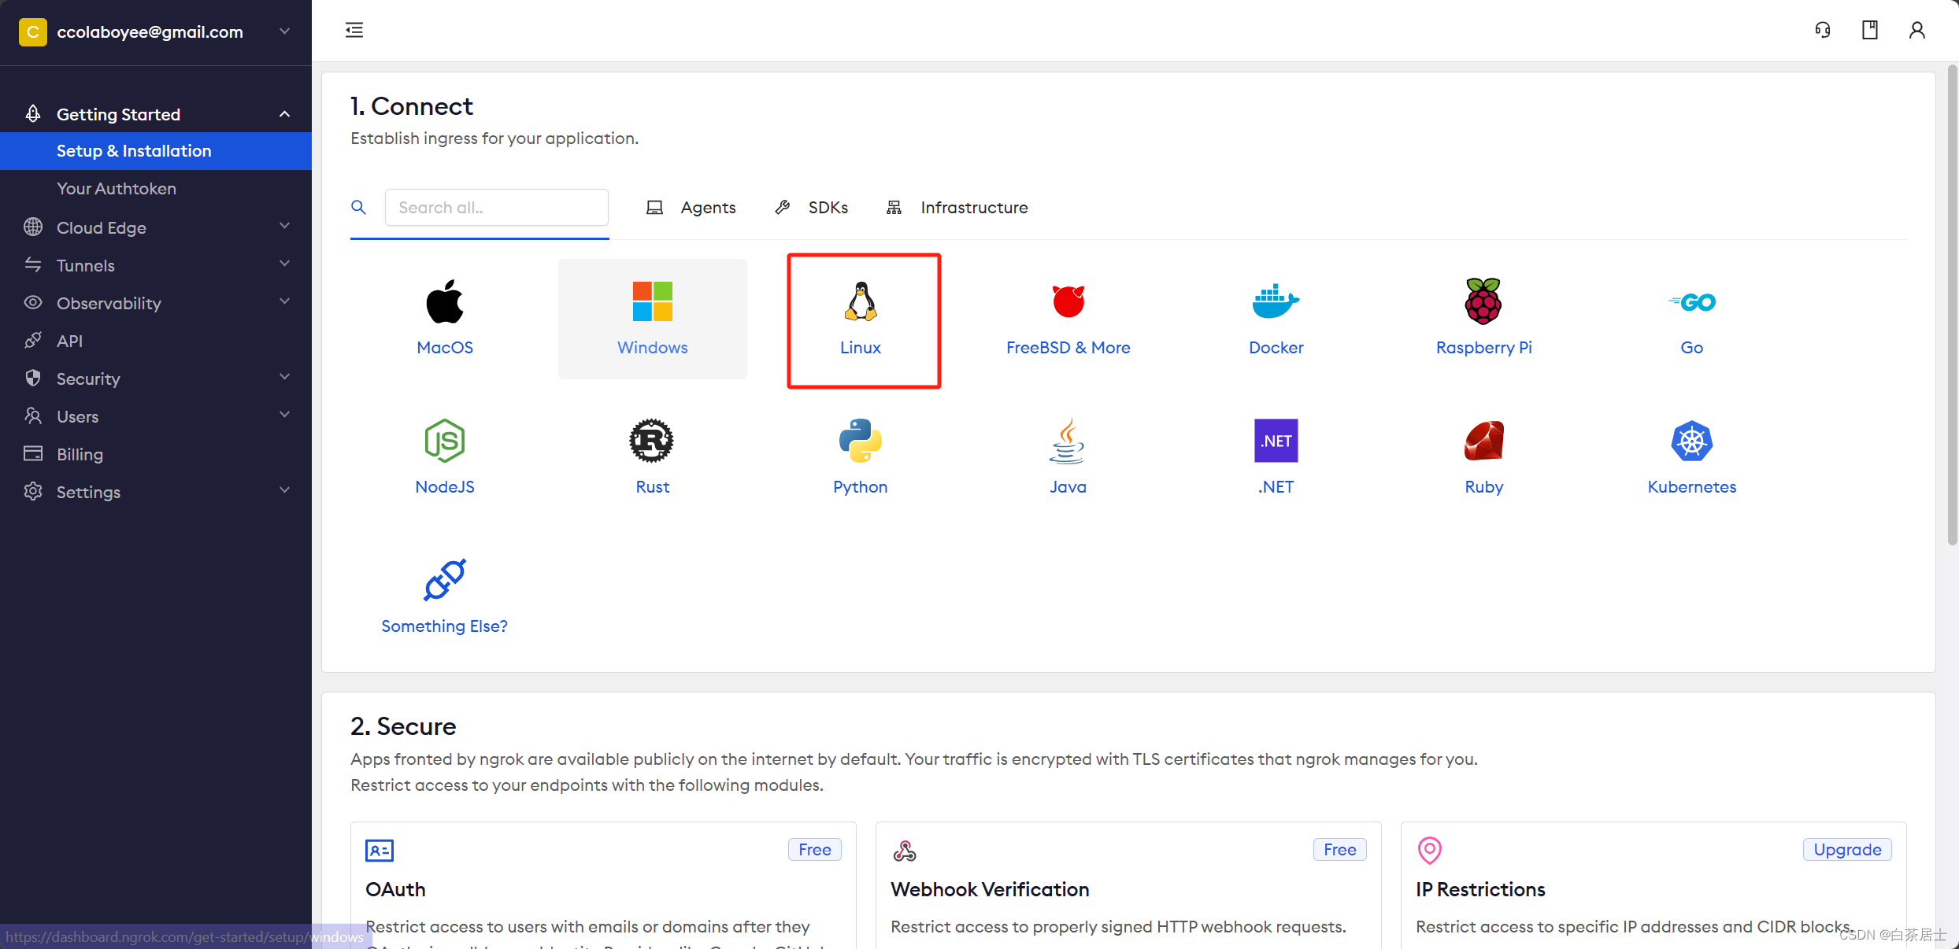Choose the Windows logo icon
The image size is (1959, 949).
click(x=652, y=301)
